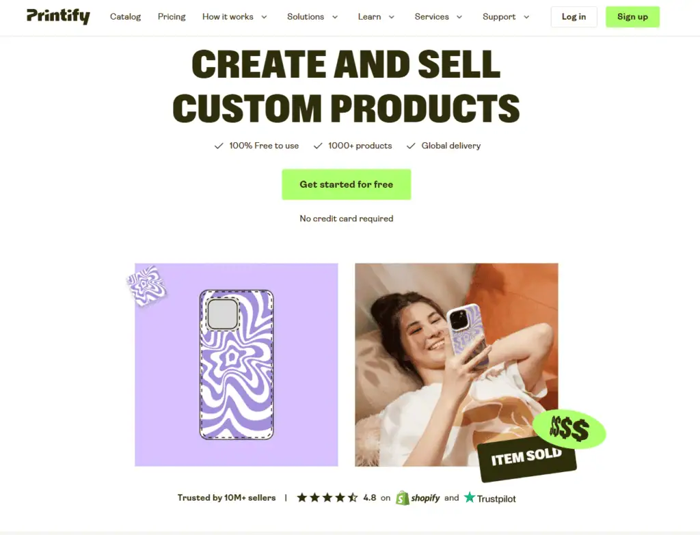Click the photo of woman holding phone

coord(456,365)
